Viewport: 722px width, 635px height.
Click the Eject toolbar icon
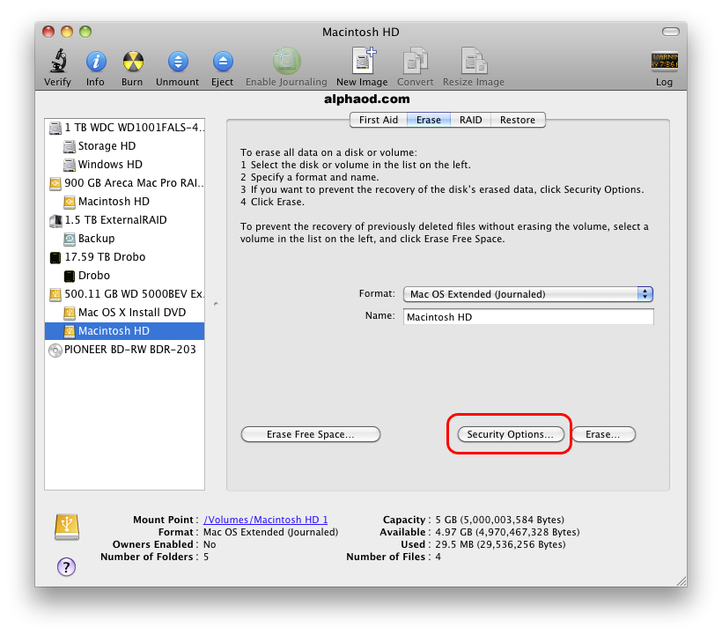(x=223, y=62)
